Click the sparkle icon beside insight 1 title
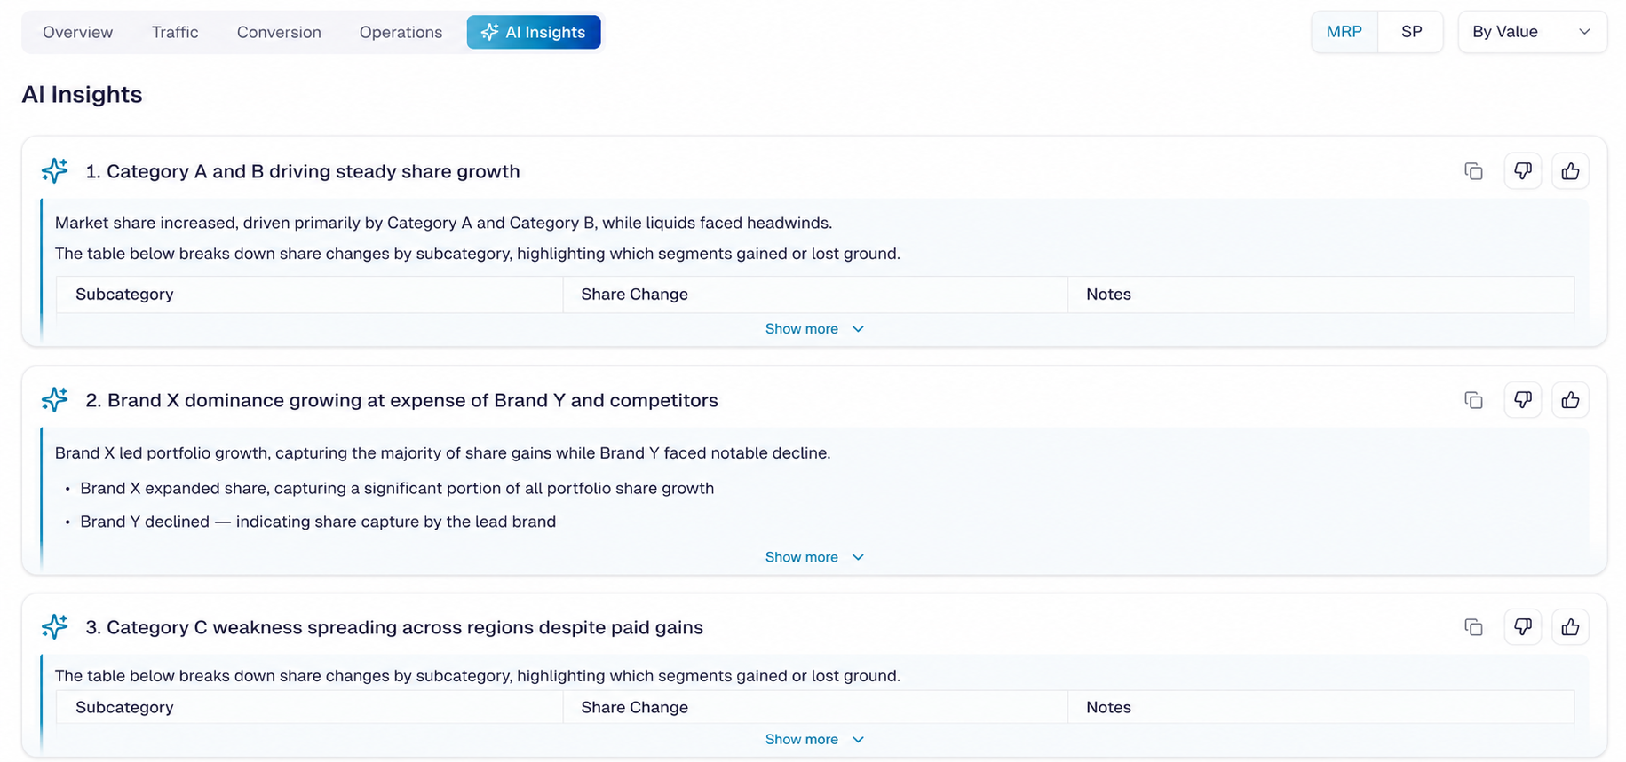The width and height of the screenshot is (1626, 762). 54,170
